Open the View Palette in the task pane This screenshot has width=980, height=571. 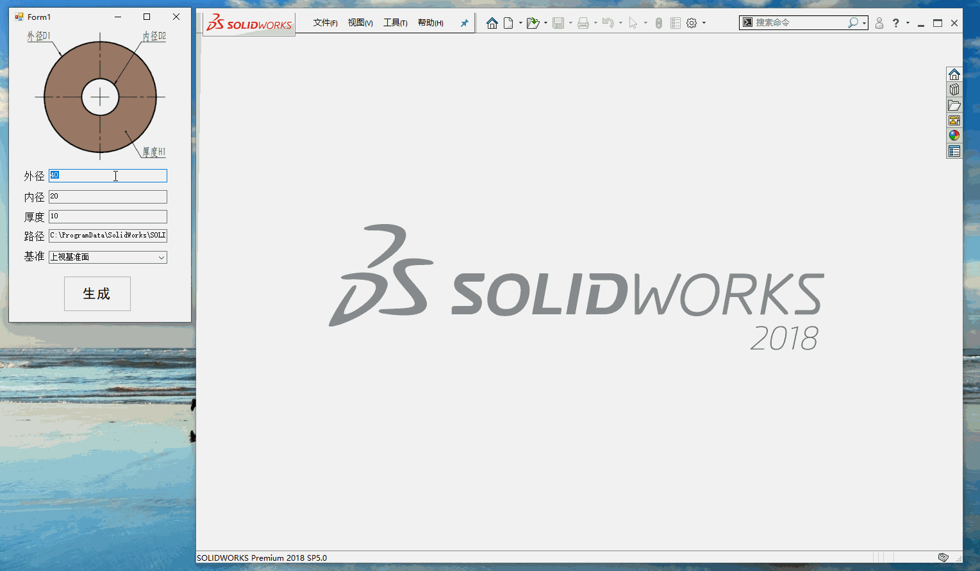click(954, 120)
